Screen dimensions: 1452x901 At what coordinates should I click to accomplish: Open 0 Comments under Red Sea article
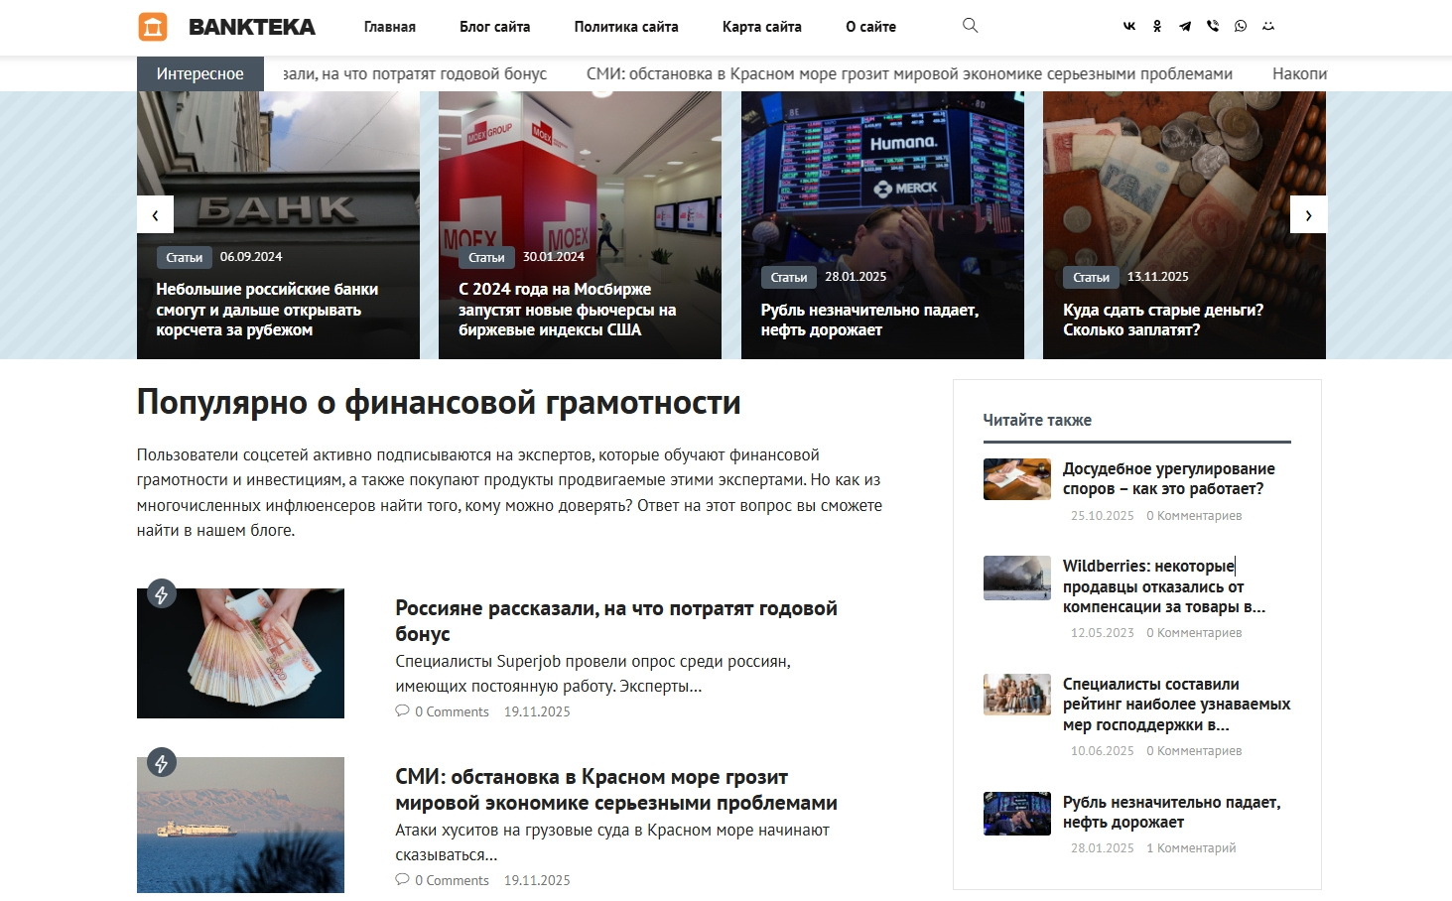[x=452, y=880]
